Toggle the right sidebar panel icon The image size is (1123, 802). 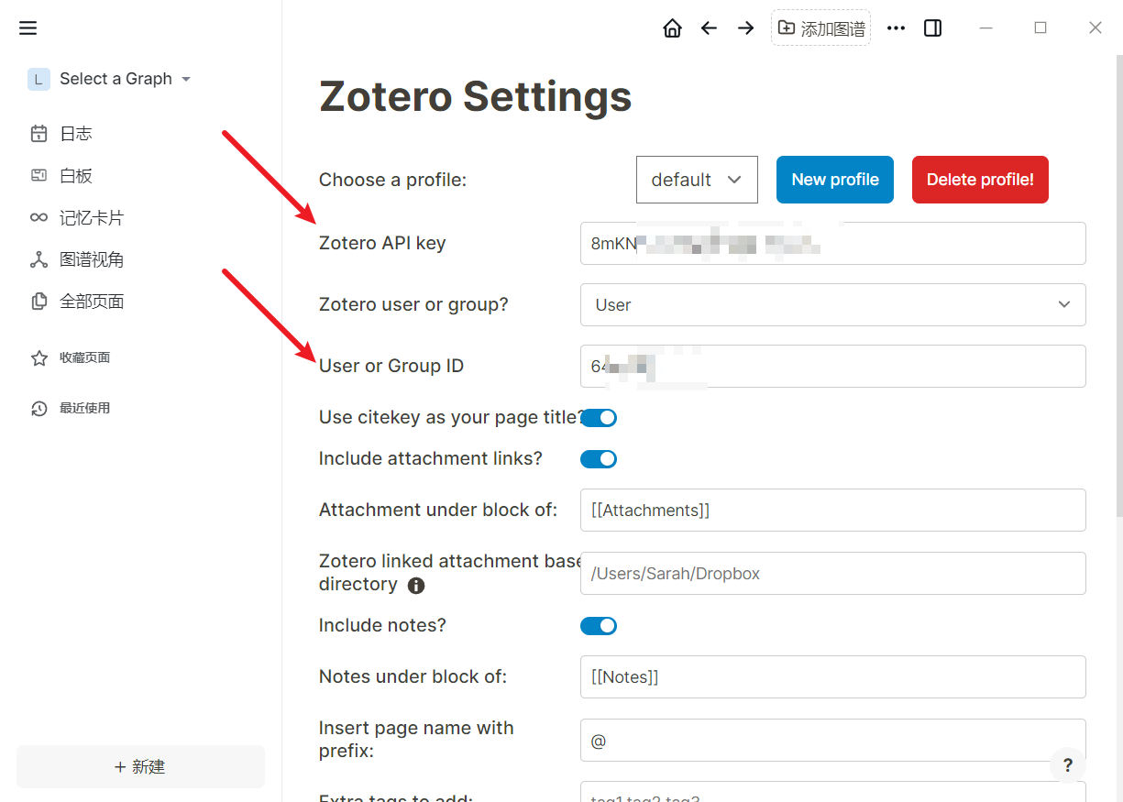point(932,28)
